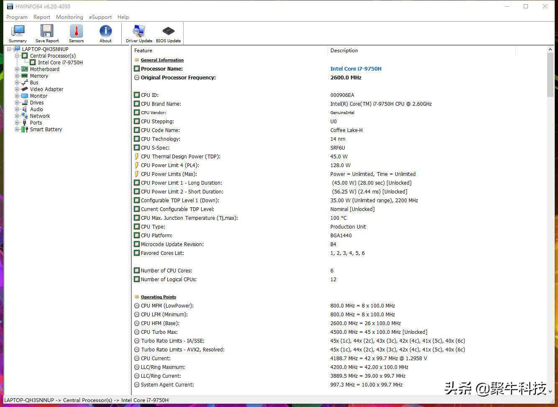Screen dimensions: 558x407
Task: Collapse the Central Processor(s) node
Action: [x=17, y=56]
